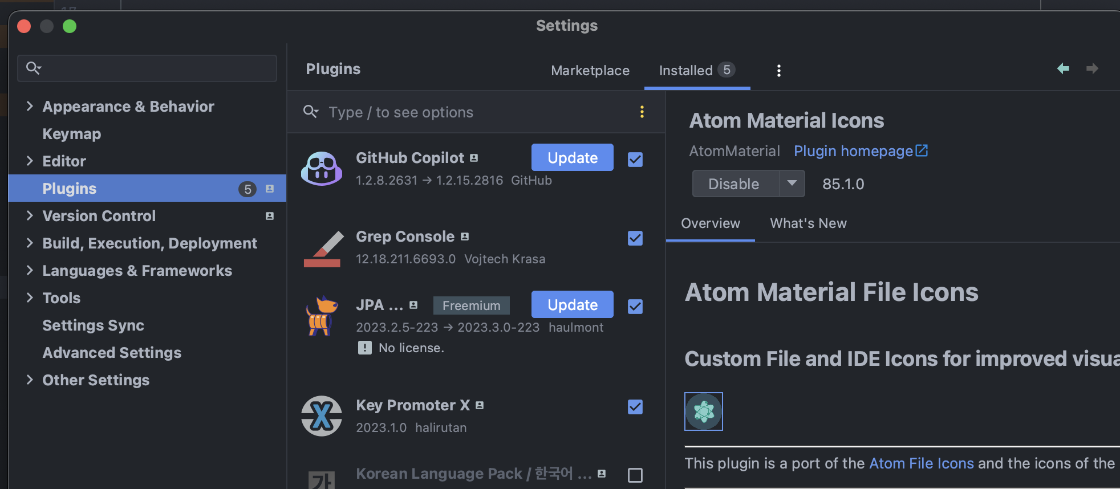Click the settings search magnifier icon

tap(34, 68)
